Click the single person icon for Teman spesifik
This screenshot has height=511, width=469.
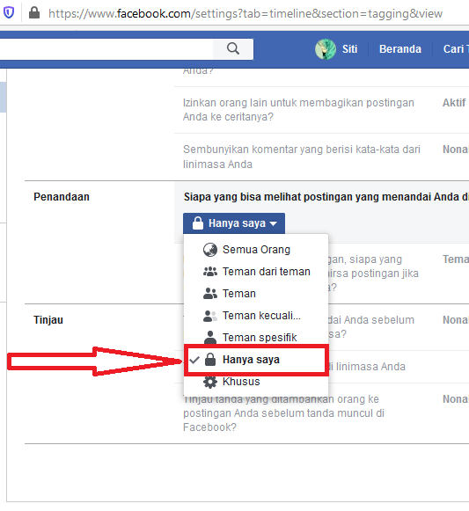(x=210, y=338)
